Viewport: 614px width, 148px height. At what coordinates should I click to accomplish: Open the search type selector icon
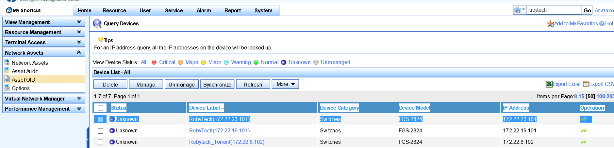pyautogui.click(x=519, y=10)
